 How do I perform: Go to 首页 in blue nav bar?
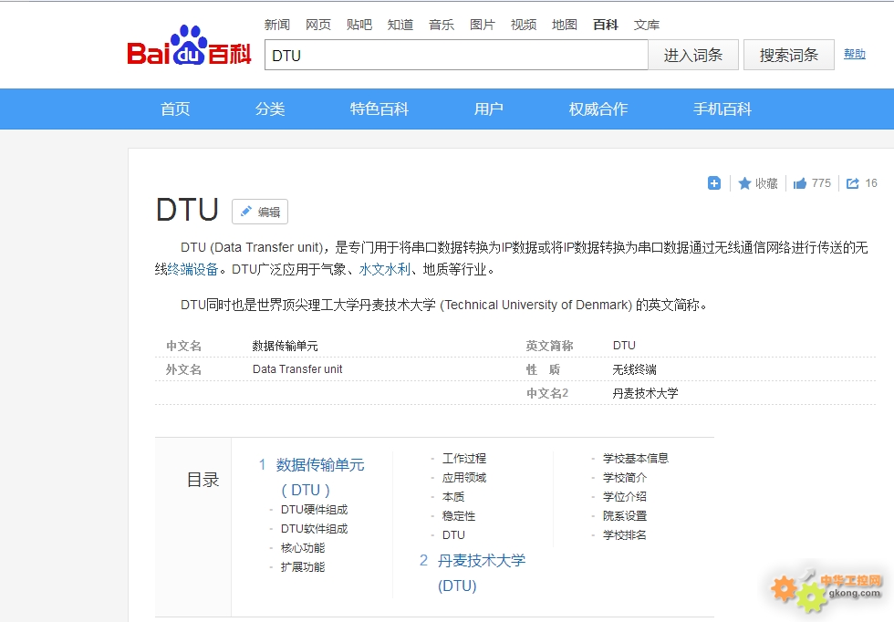click(x=175, y=109)
